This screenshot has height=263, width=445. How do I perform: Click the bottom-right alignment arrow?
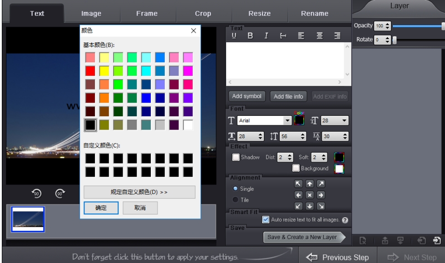(x=321, y=206)
